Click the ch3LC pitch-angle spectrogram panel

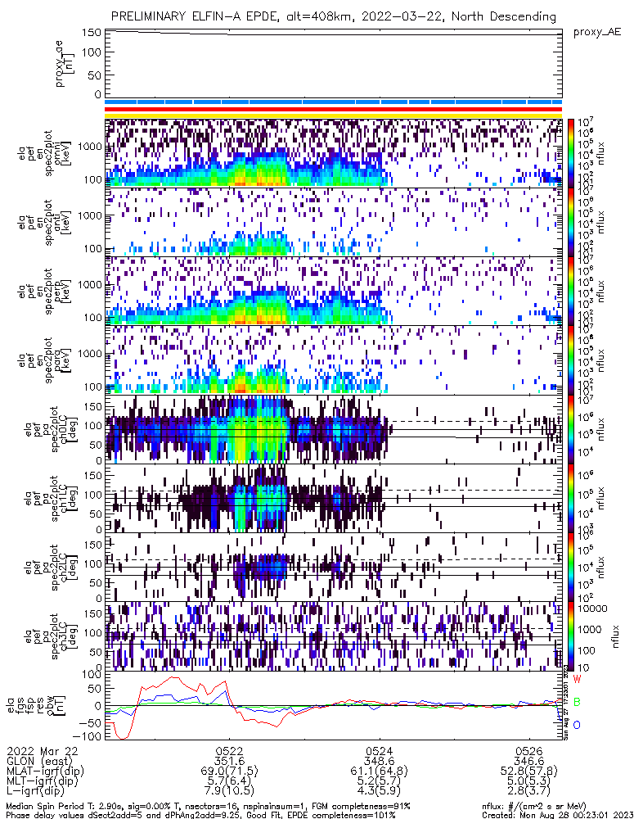pyautogui.click(x=334, y=636)
